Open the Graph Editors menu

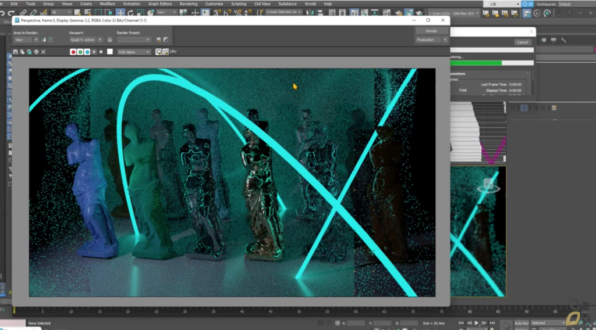tap(160, 4)
